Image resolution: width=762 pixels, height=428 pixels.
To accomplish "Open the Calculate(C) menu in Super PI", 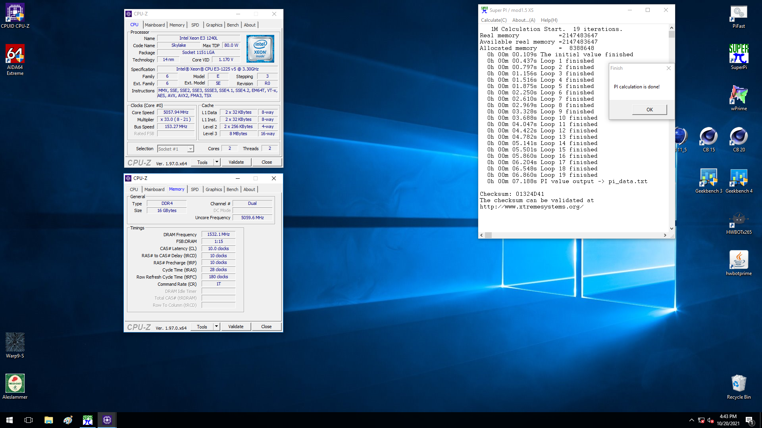I will tap(494, 20).
